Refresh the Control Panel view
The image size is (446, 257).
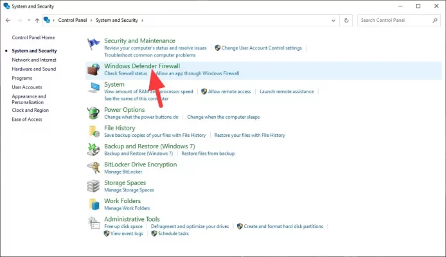click(x=346, y=20)
